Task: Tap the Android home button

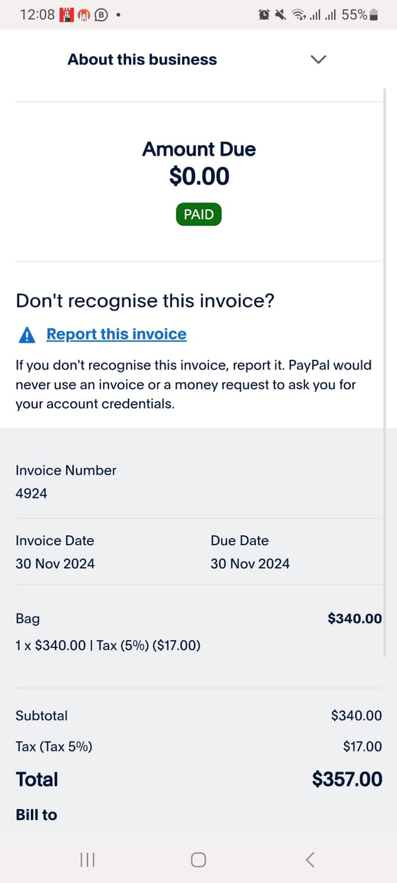Action: (x=198, y=860)
